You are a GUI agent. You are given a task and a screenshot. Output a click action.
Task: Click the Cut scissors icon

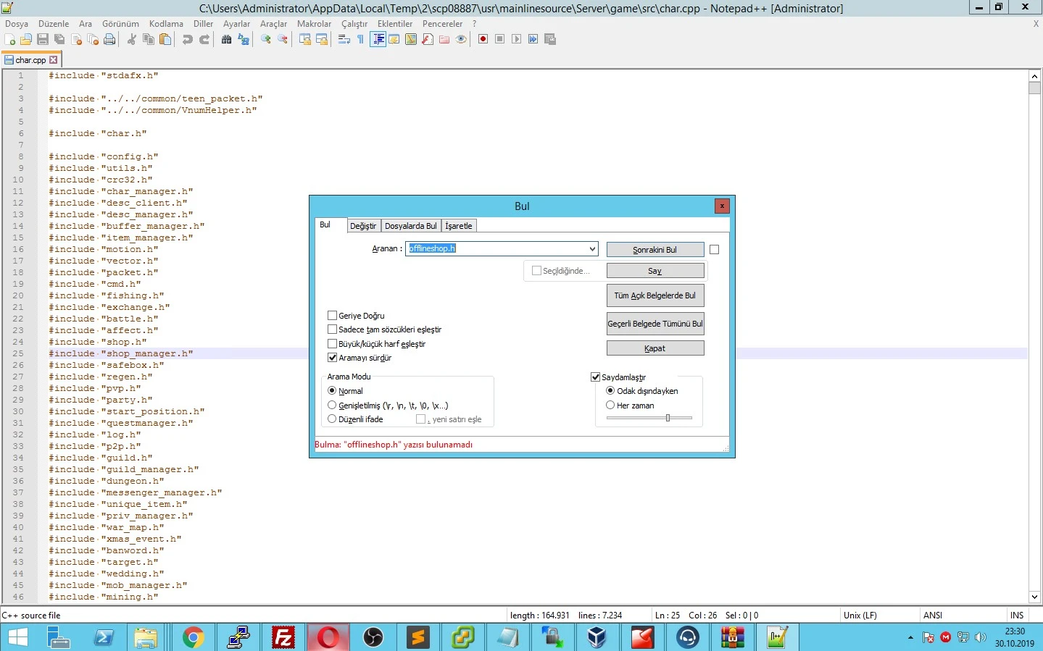coord(131,39)
